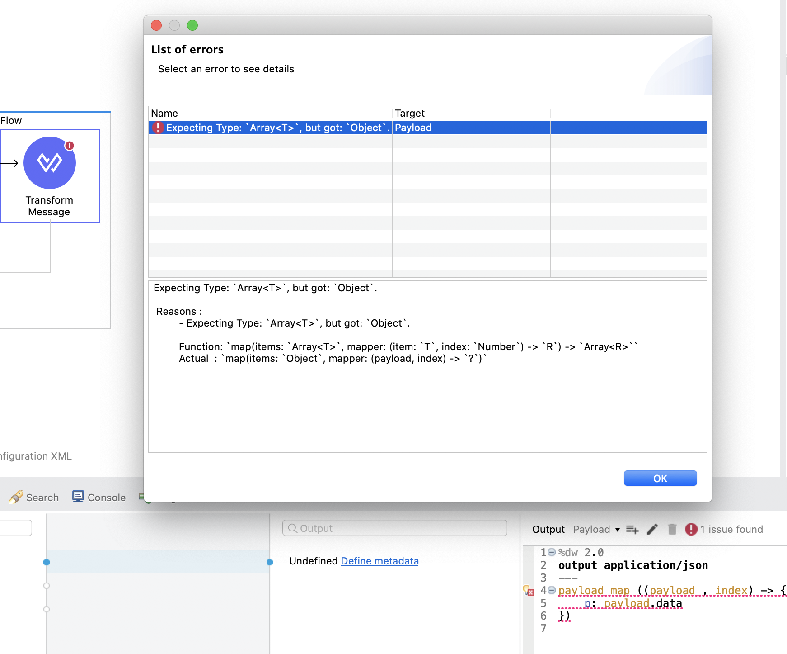This screenshot has width=787, height=654.
Task: Click the Search tab flashlight icon
Action: coord(16,497)
